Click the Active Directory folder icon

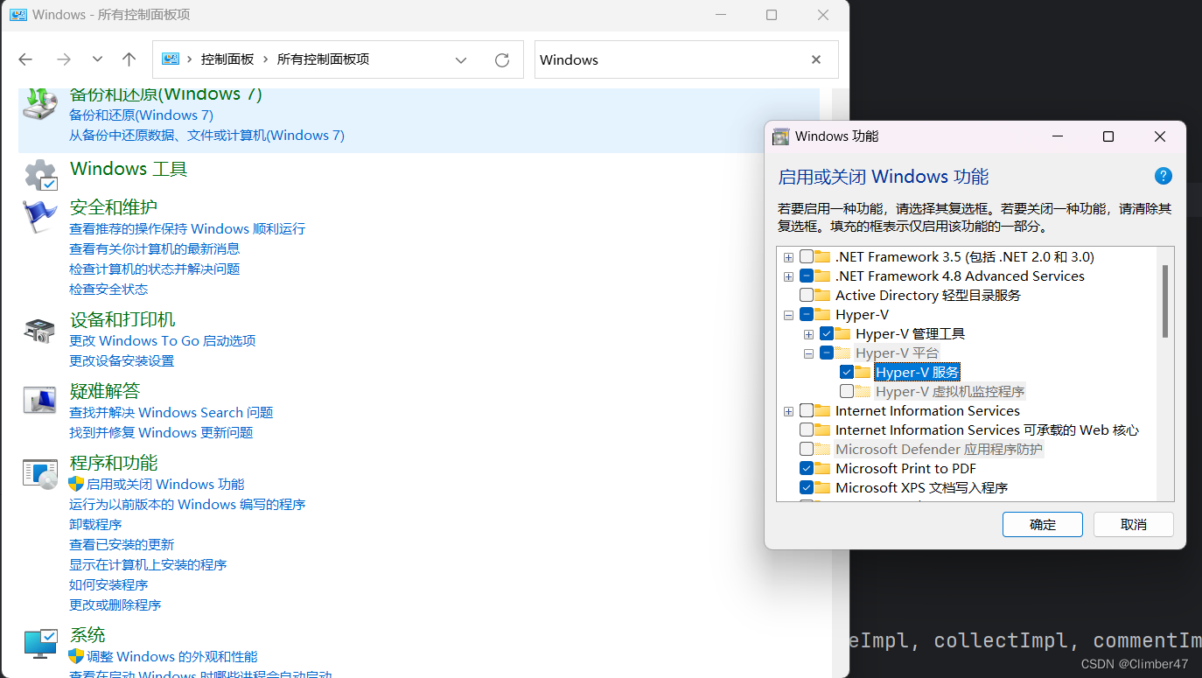click(822, 296)
